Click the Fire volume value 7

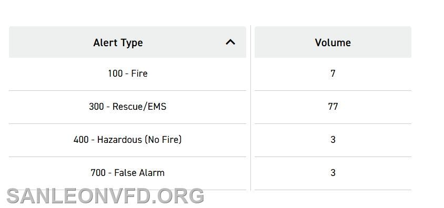pos(332,74)
